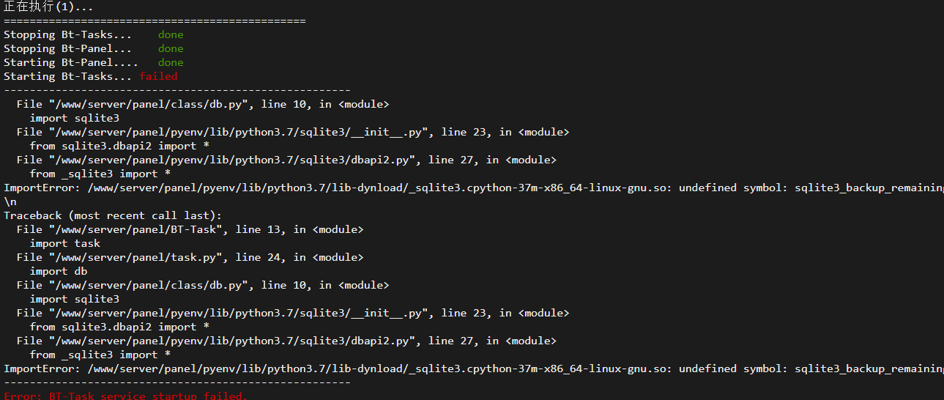Click the equals-sign separator line
This screenshot has height=400, width=944.
point(155,21)
